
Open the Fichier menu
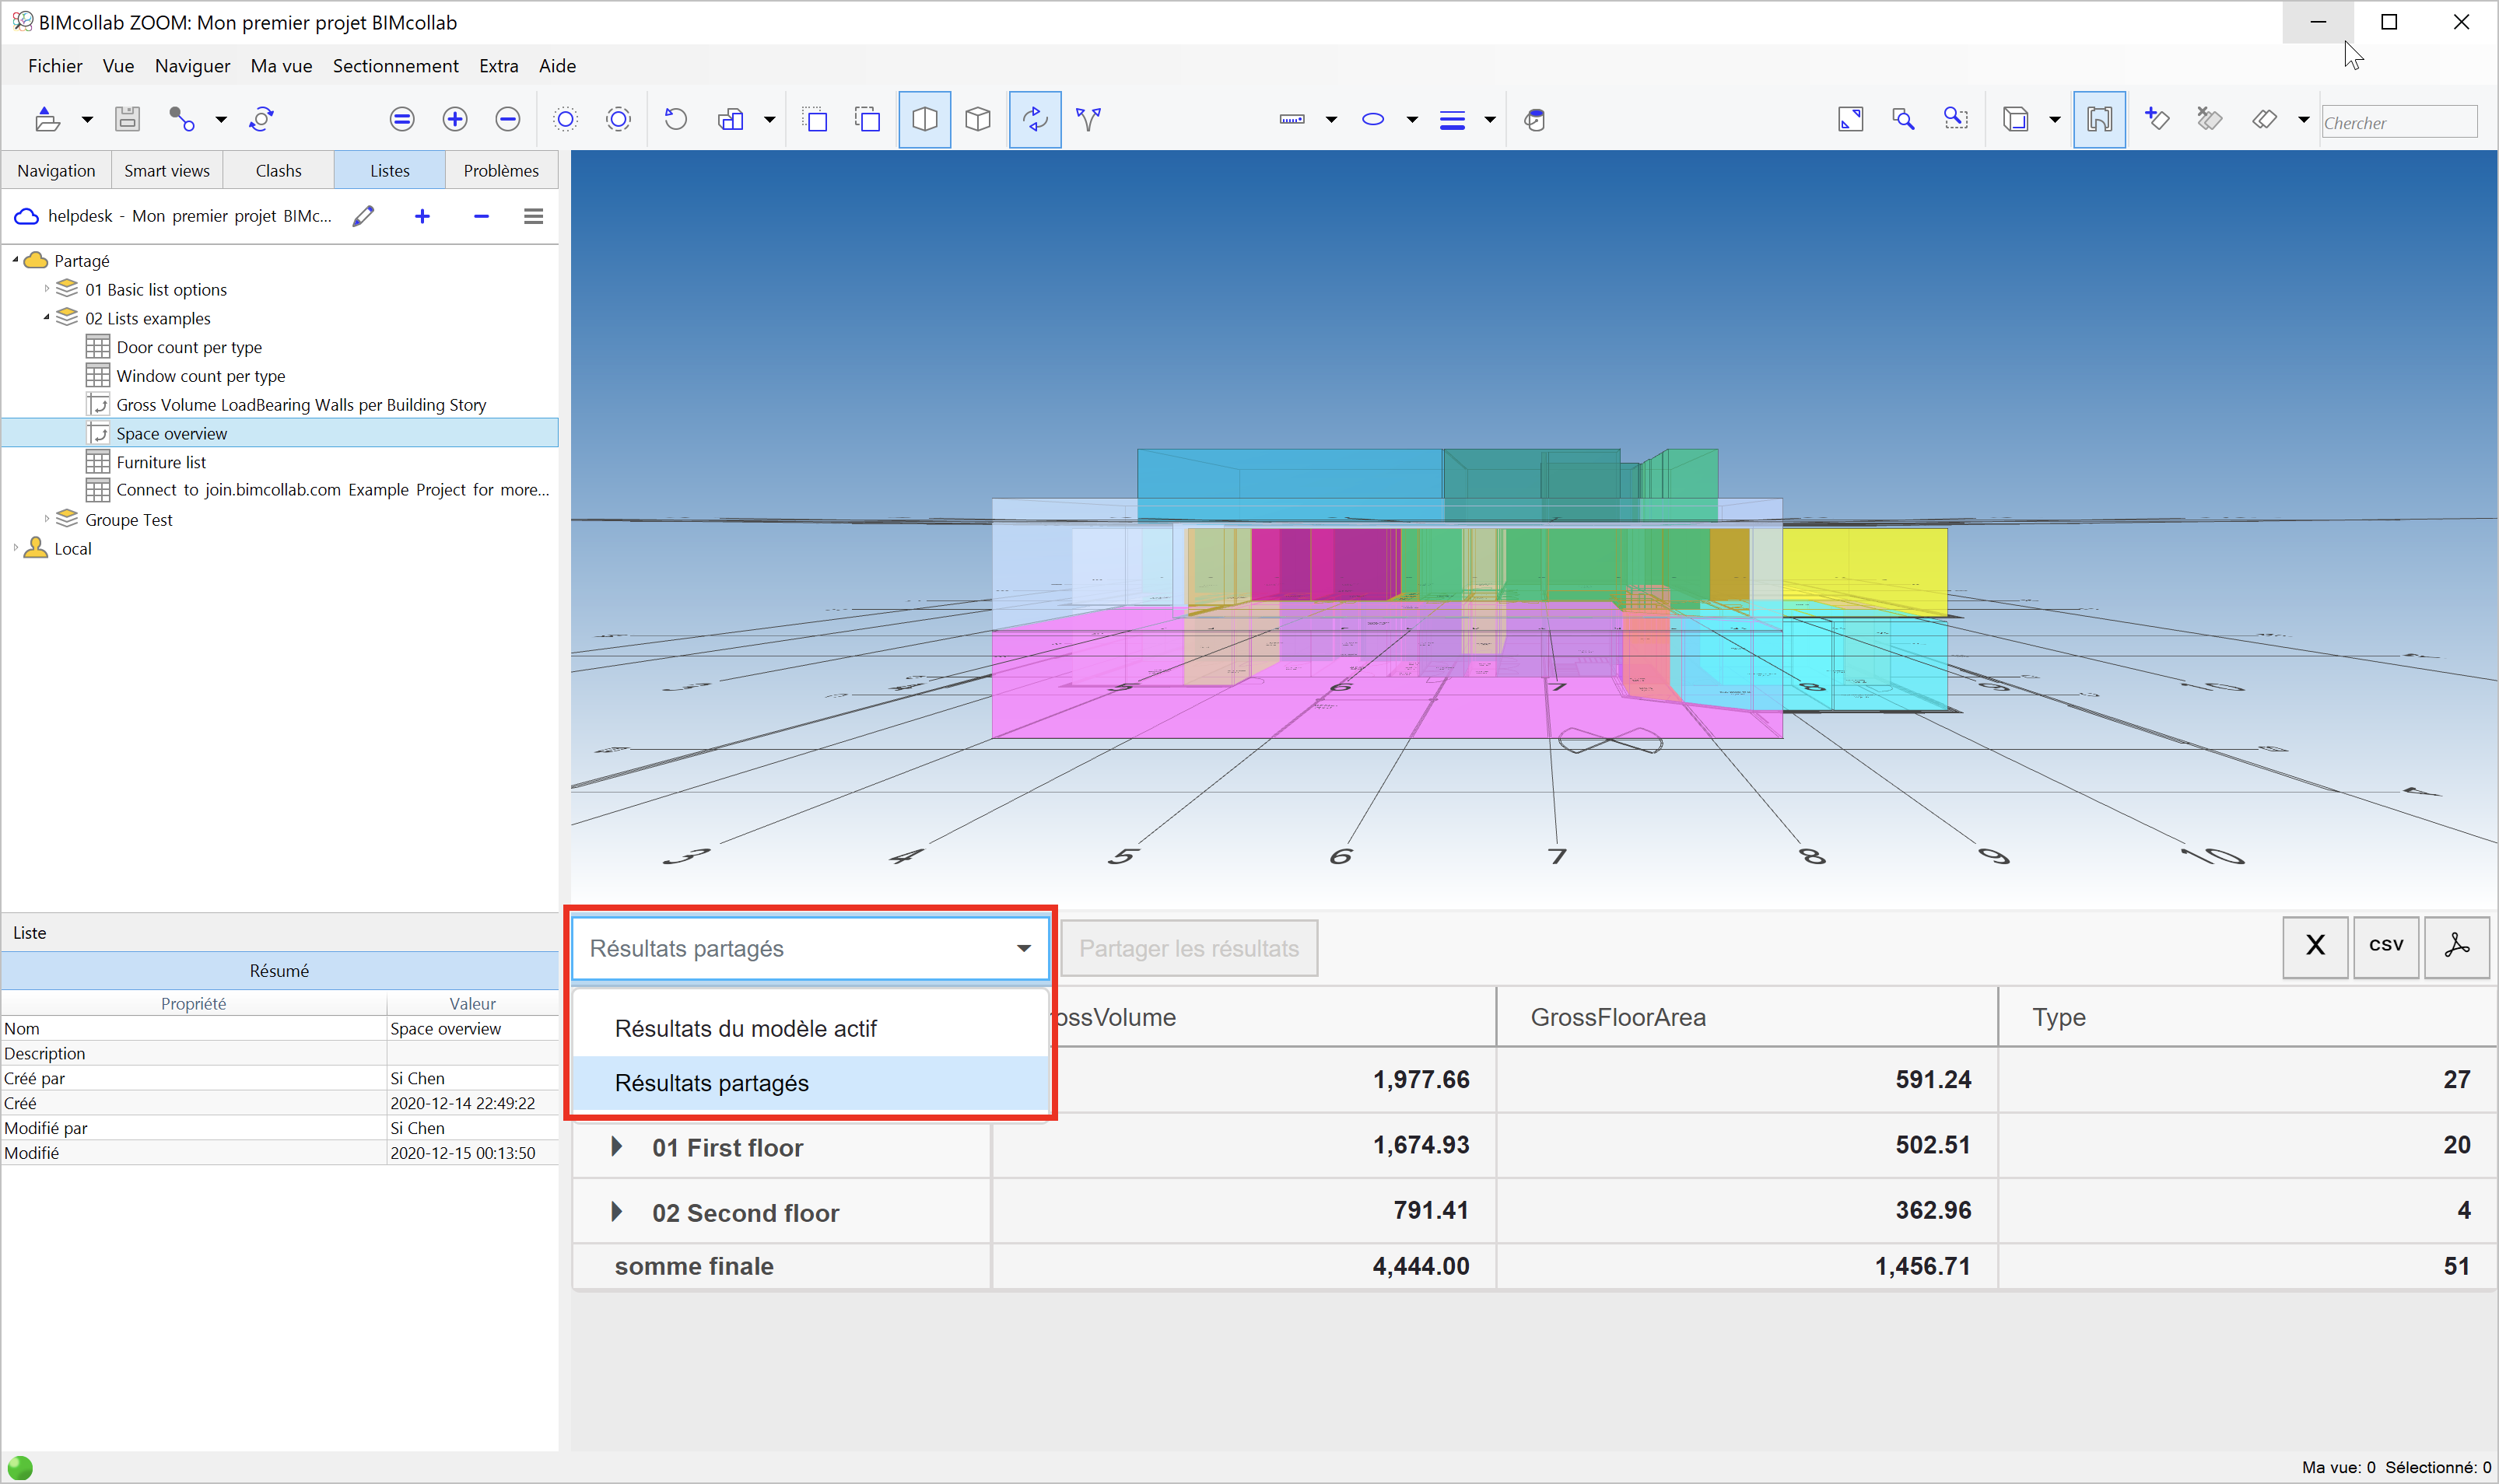point(55,66)
